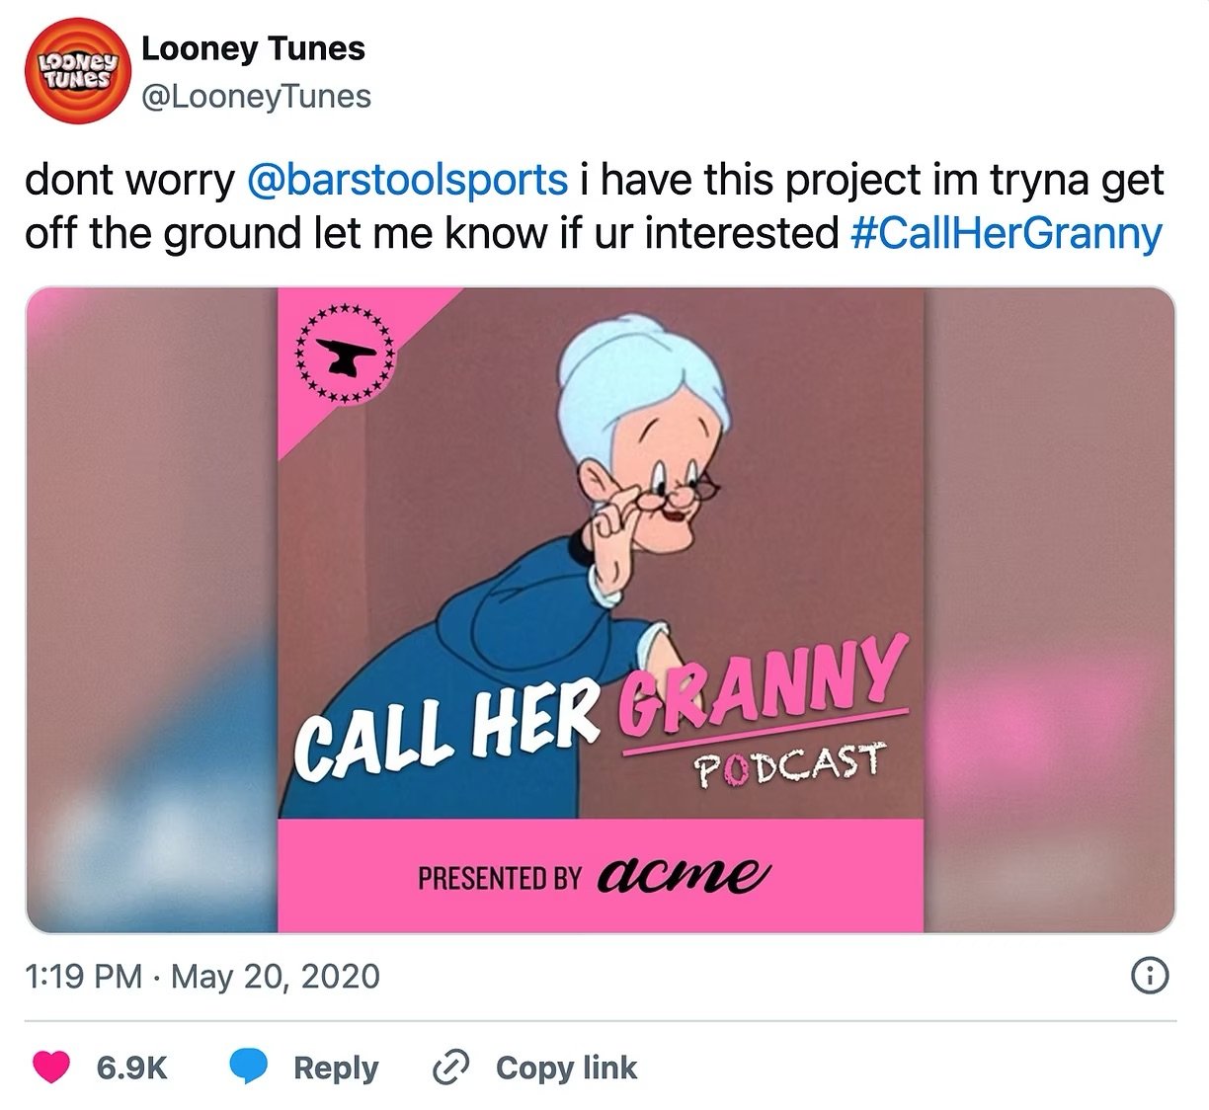Viewport: 1209px width, 1110px height.
Task: Open the tweet info circle icon
Action: [x=1149, y=976]
